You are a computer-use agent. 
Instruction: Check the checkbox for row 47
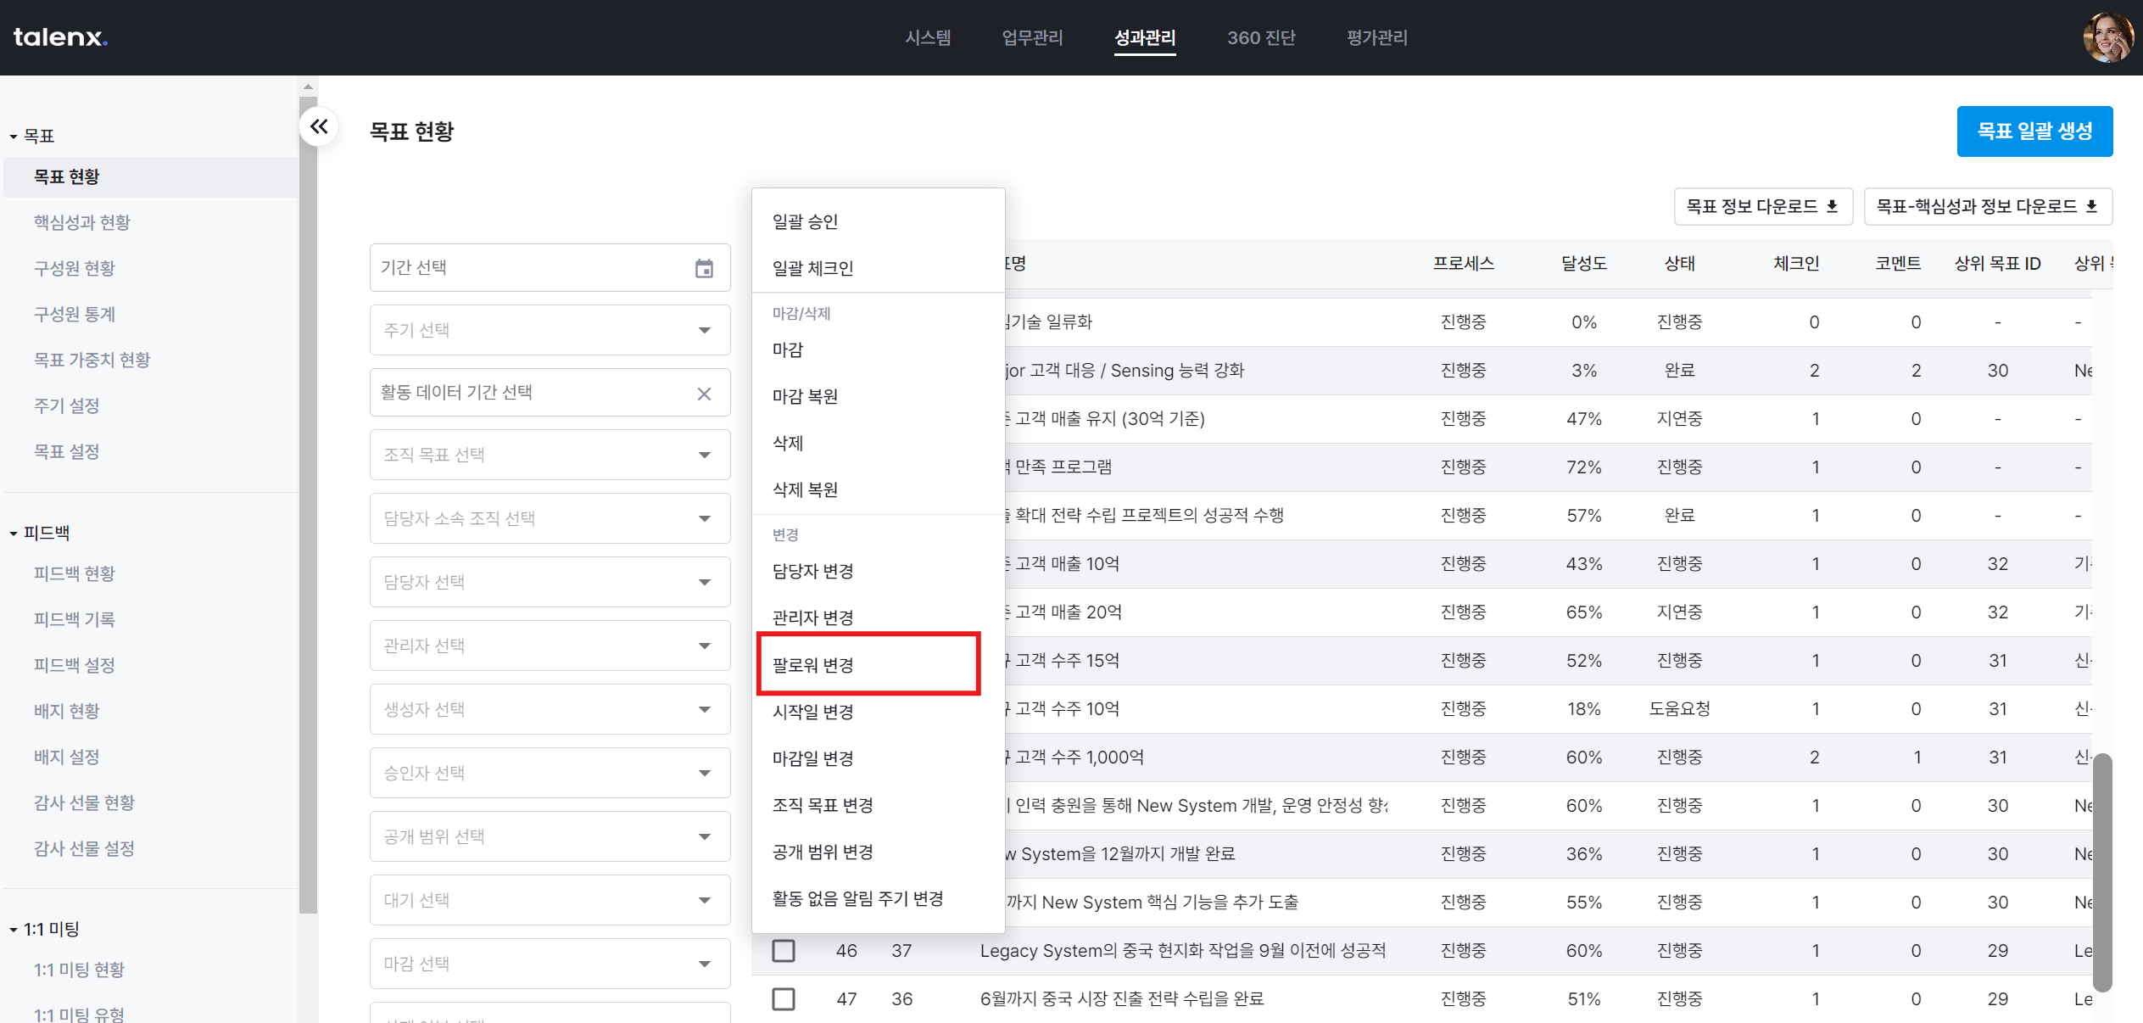click(784, 998)
